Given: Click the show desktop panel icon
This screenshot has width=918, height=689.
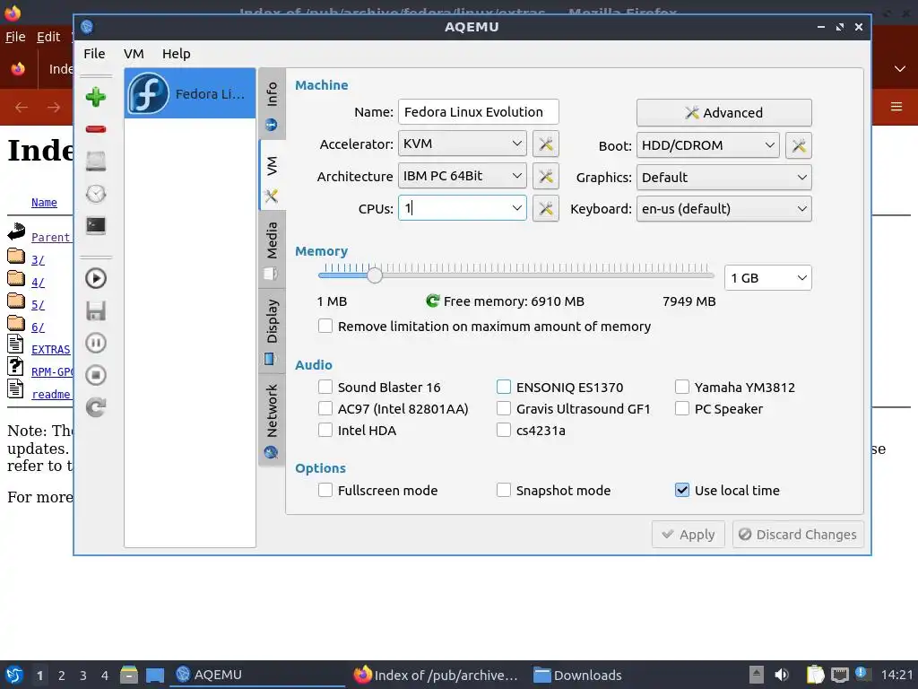Looking at the screenshot, I should [x=155, y=675].
